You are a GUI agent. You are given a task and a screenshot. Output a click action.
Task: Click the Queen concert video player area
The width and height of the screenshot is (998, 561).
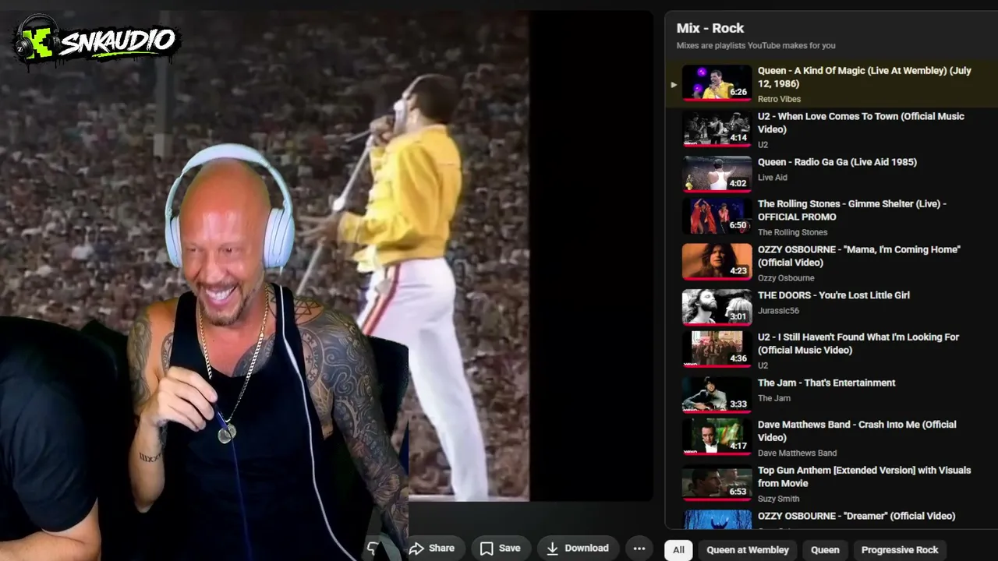(x=327, y=256)
